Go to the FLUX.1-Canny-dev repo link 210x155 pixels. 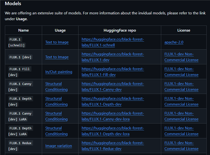point(113,87)
